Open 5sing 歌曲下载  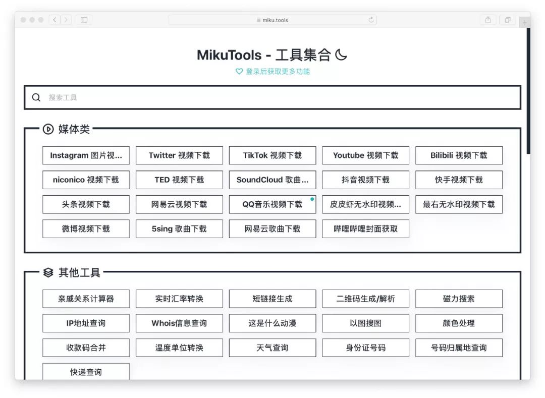(x=179, y=229)
